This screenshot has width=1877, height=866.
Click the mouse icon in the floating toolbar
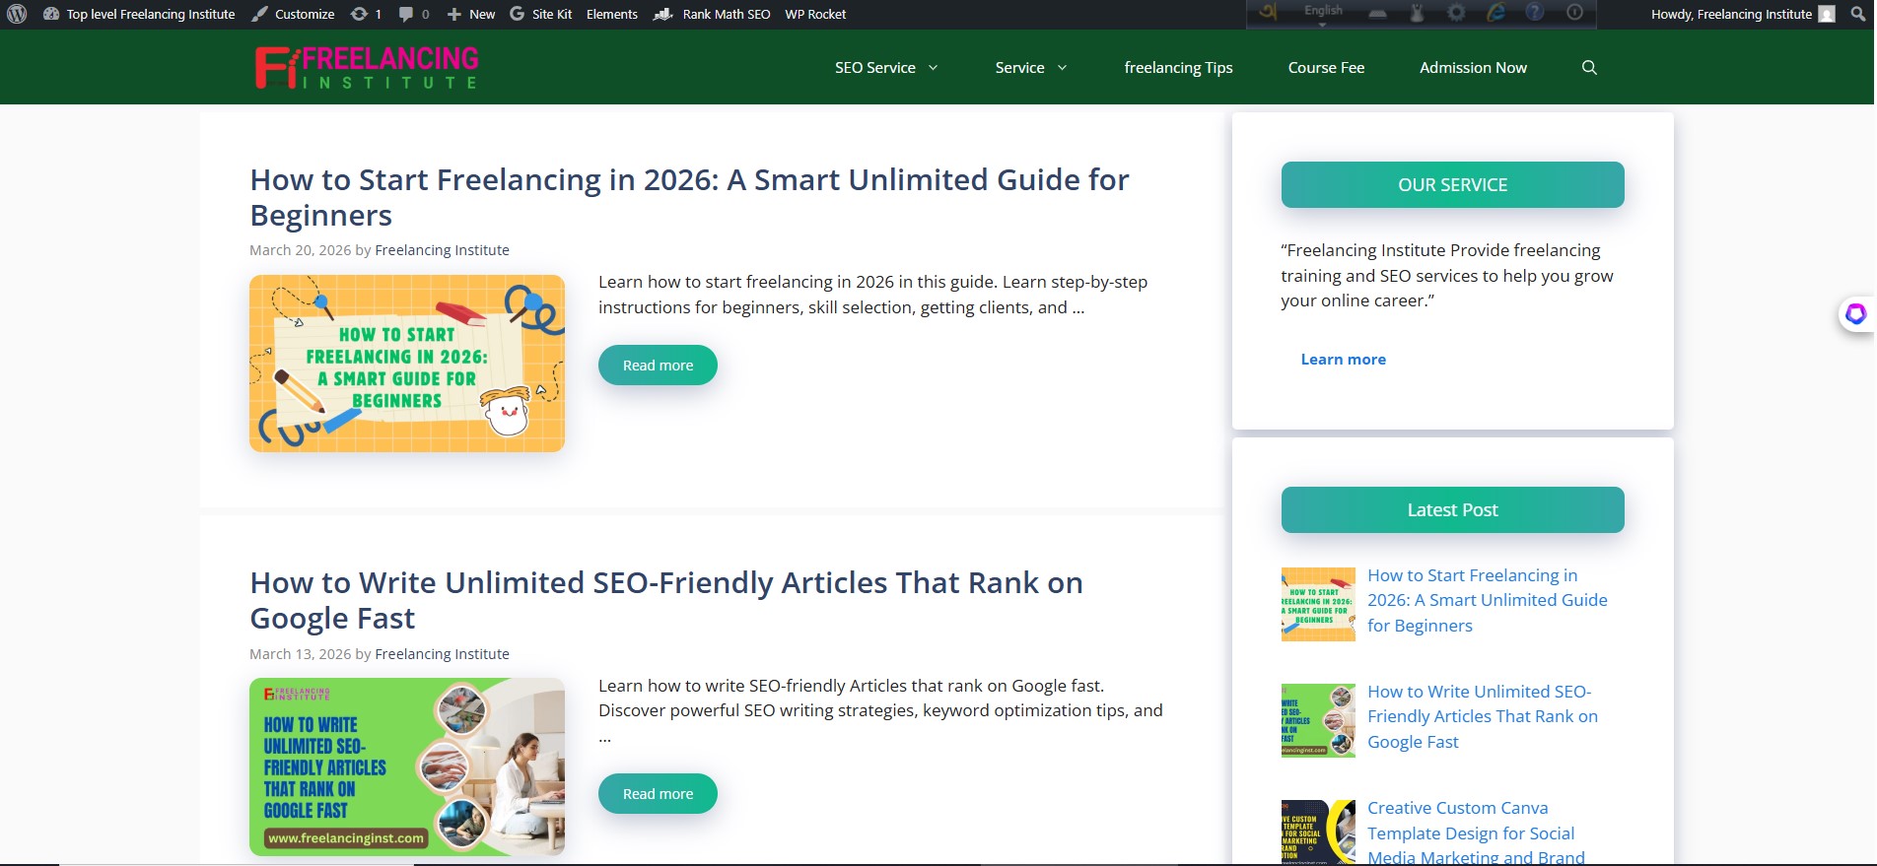click(x=1417, y=13)
